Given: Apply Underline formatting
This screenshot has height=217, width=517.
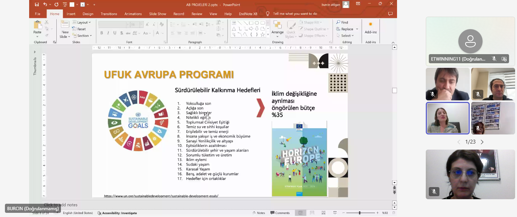Looking at the screenshot, I should [x=114, y=33].
